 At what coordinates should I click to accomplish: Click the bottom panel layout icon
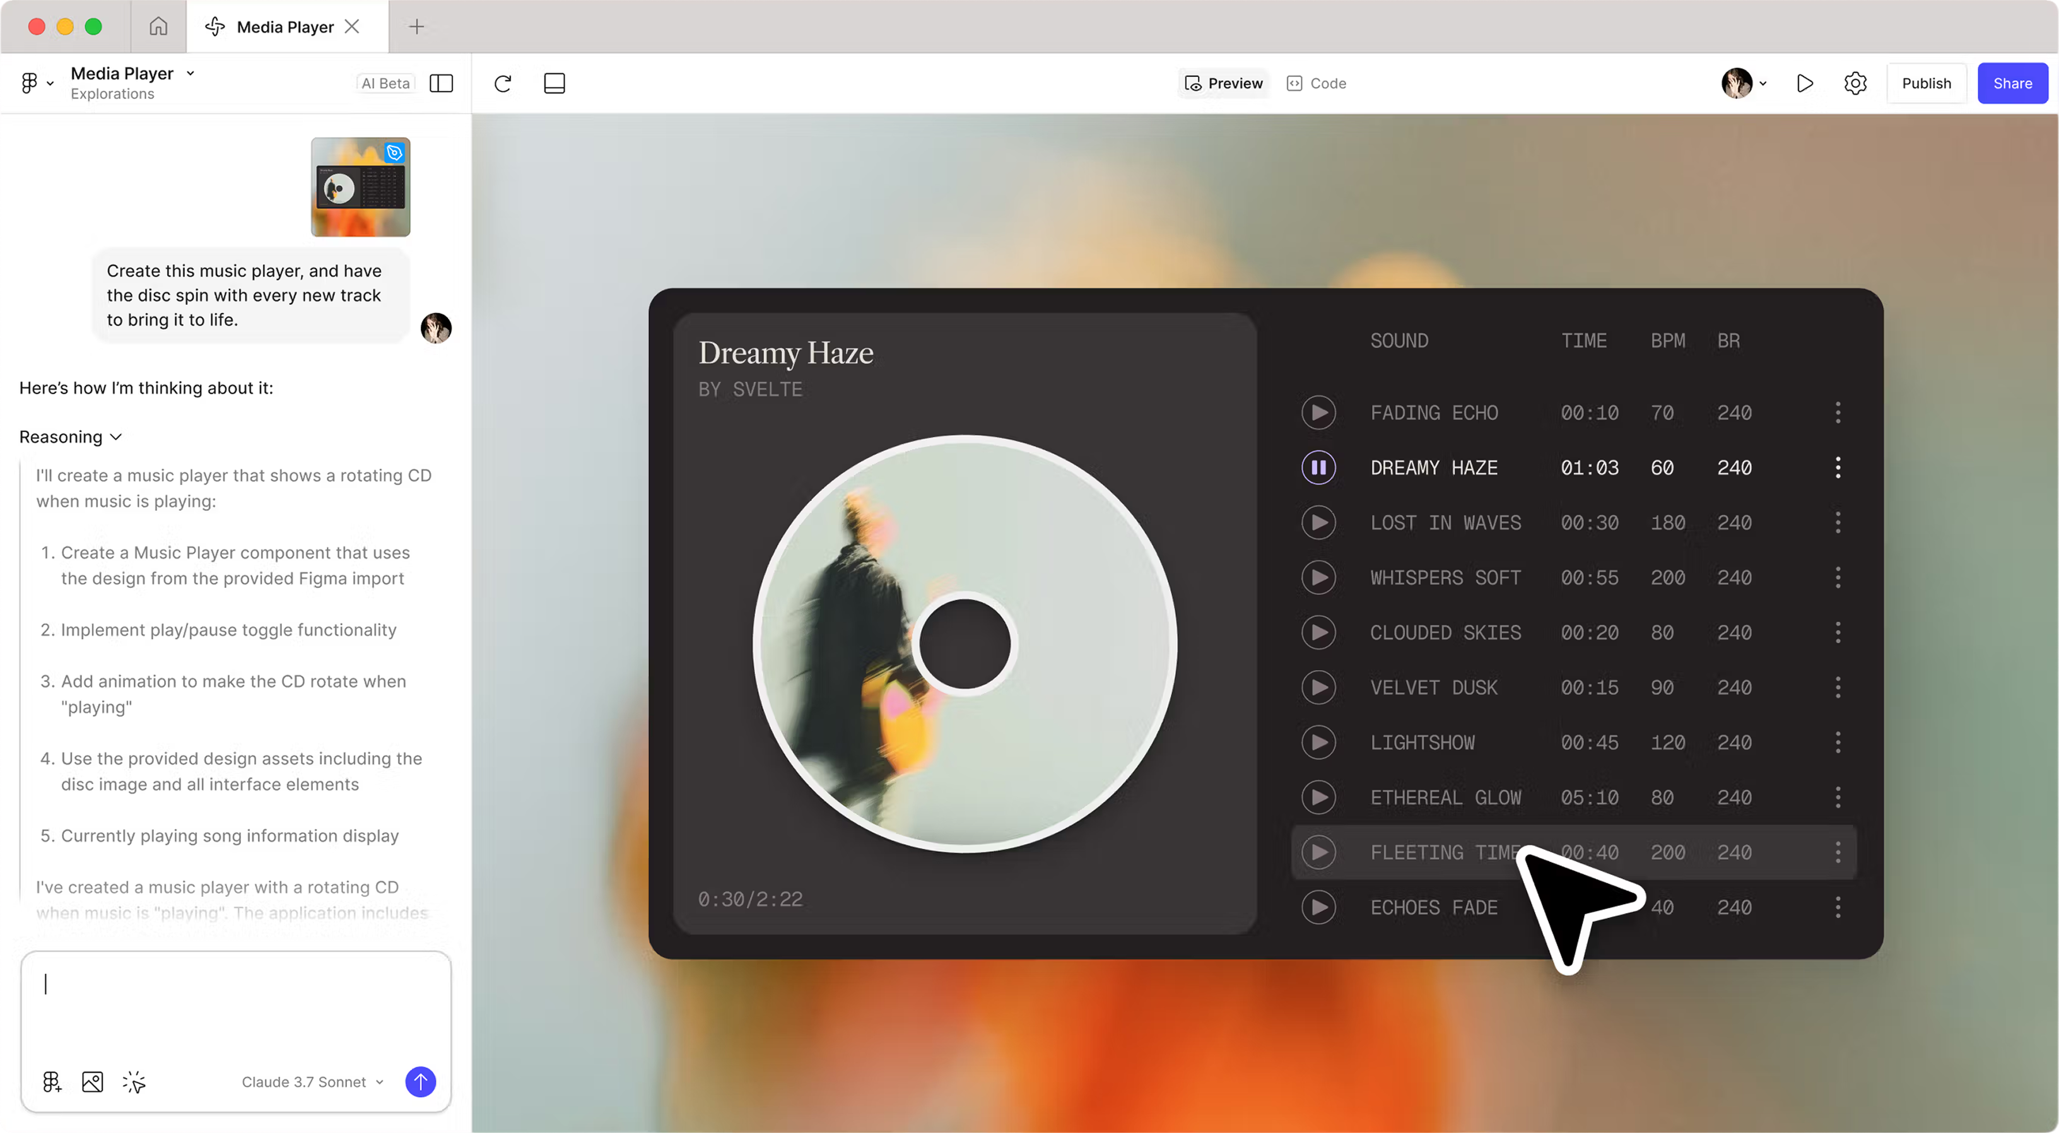[x=554, y=83]
